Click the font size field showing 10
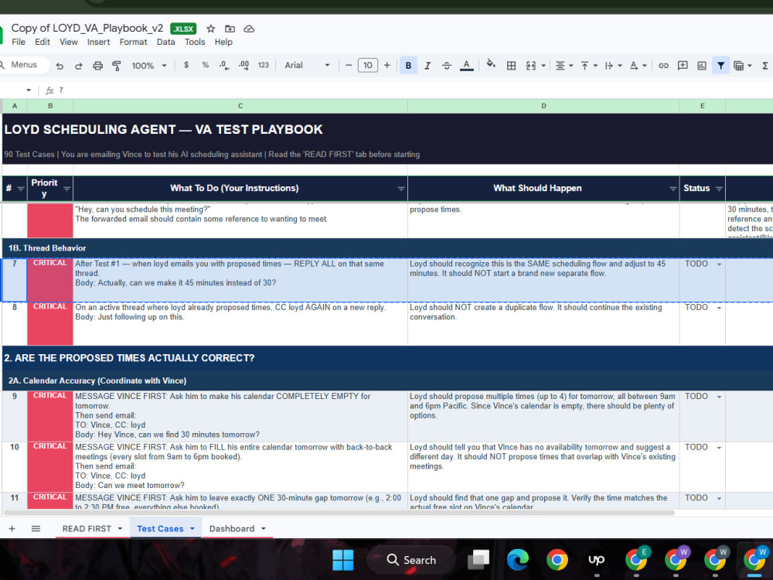 click(x=368, y=65)
